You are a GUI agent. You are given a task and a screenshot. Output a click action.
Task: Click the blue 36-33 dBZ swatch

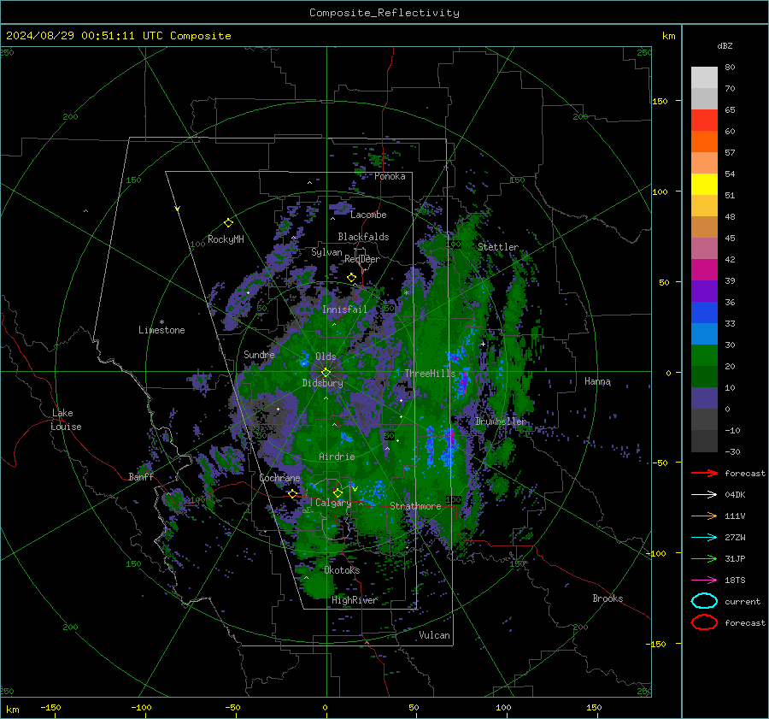(x=704, y=313)
